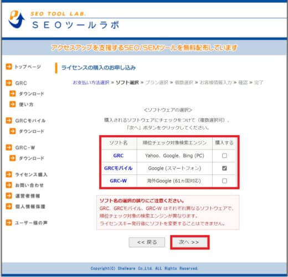Open ダウンロード under GRC-W in sidebar
This screenshot has height=277, width=288.
32,158
